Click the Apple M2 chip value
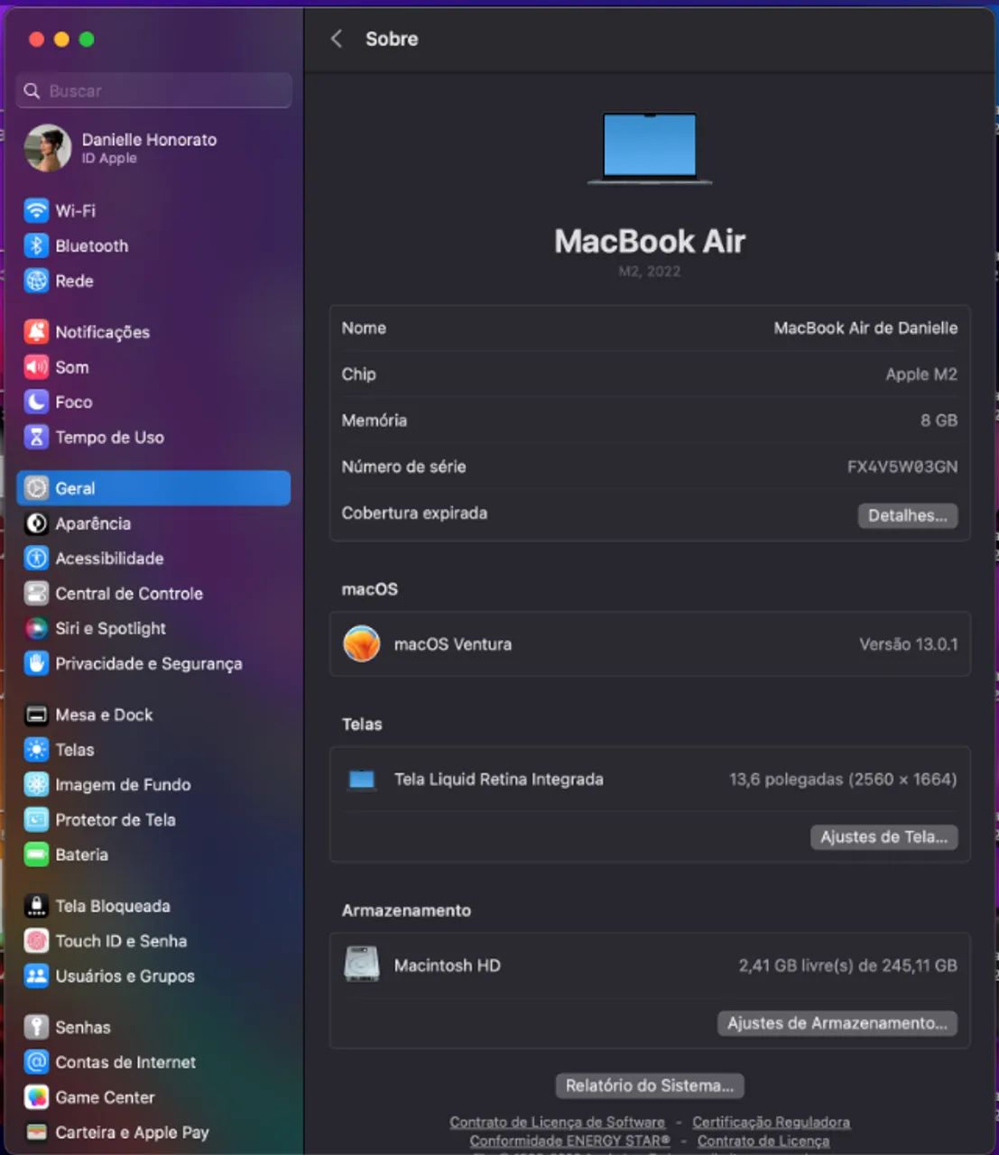 pos(921,374)
